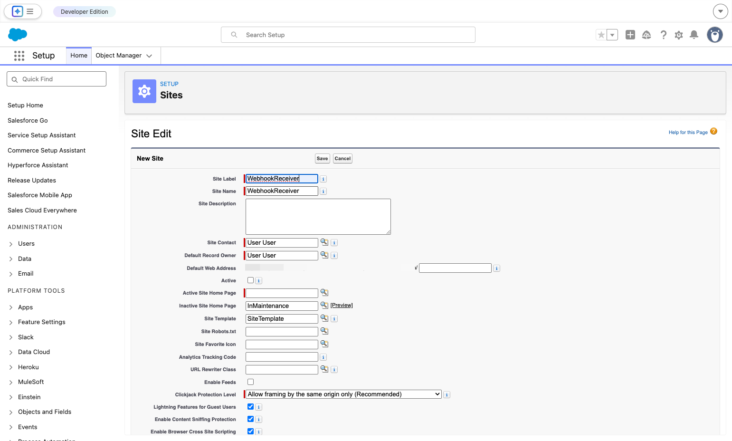The image size is (732, 441).
Task: Check the Active checkbox
Action: 250,280
